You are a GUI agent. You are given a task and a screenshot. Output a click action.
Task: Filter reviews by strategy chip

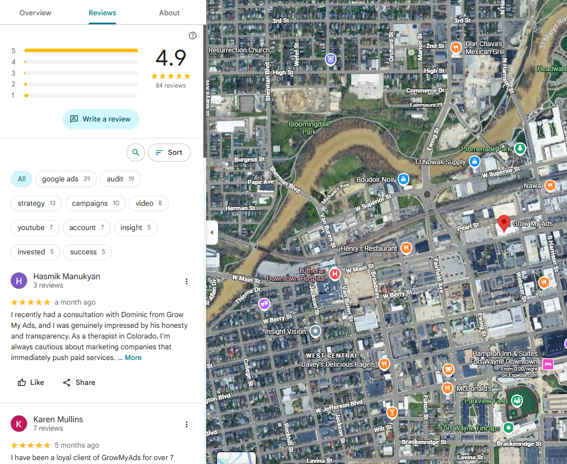37,203
